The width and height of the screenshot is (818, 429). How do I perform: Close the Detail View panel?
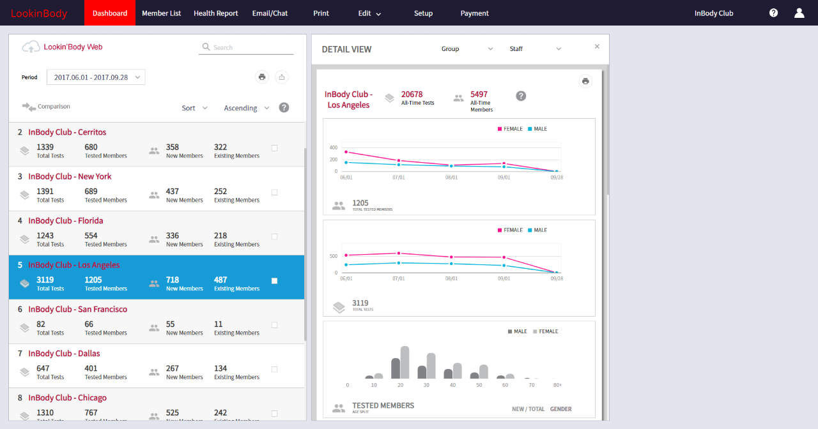click(597, 47)
